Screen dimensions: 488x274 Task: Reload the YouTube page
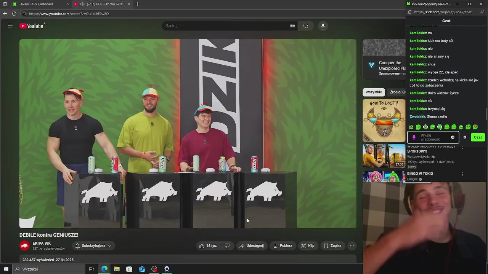coord(14,14)
